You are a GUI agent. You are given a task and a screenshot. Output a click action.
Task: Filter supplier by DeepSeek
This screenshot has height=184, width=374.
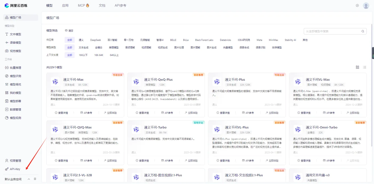pos(96,40)
